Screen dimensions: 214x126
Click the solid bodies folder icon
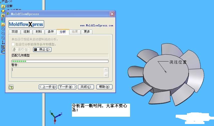click(x=3, y=16)
